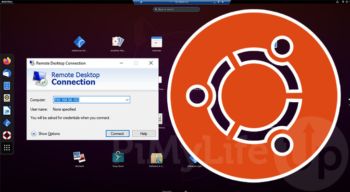Open the Computer dropdown arrow
The width and height of the screenshot is (350, 192).
pyautogui.click(x=127, y=100)
